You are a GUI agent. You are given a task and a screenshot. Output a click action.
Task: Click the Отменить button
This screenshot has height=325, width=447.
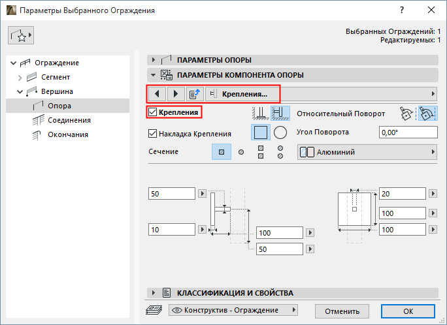tap(342, 311)
